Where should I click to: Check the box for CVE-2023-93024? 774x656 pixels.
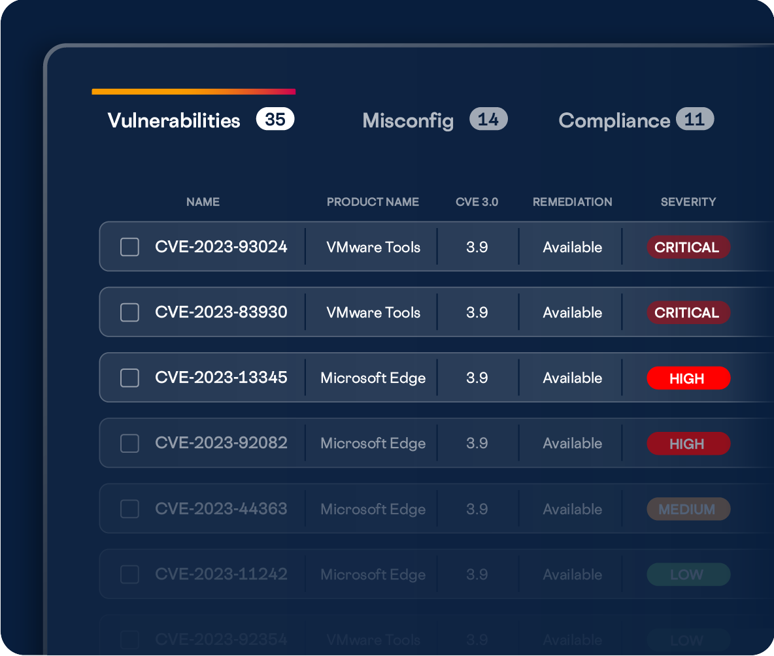129,247
